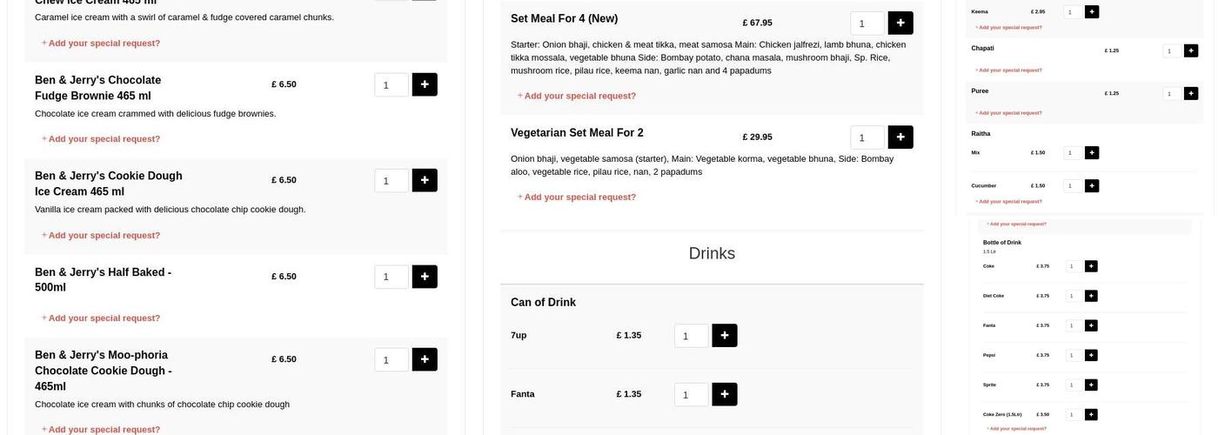
Task: Add Ben & Jerry's Half Baked to basket
Action: (x=425, y=277)
